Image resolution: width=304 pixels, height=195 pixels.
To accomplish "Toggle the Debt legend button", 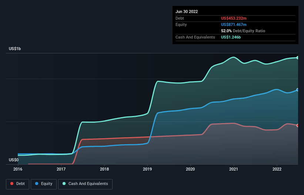I will (x=17, y=184).
